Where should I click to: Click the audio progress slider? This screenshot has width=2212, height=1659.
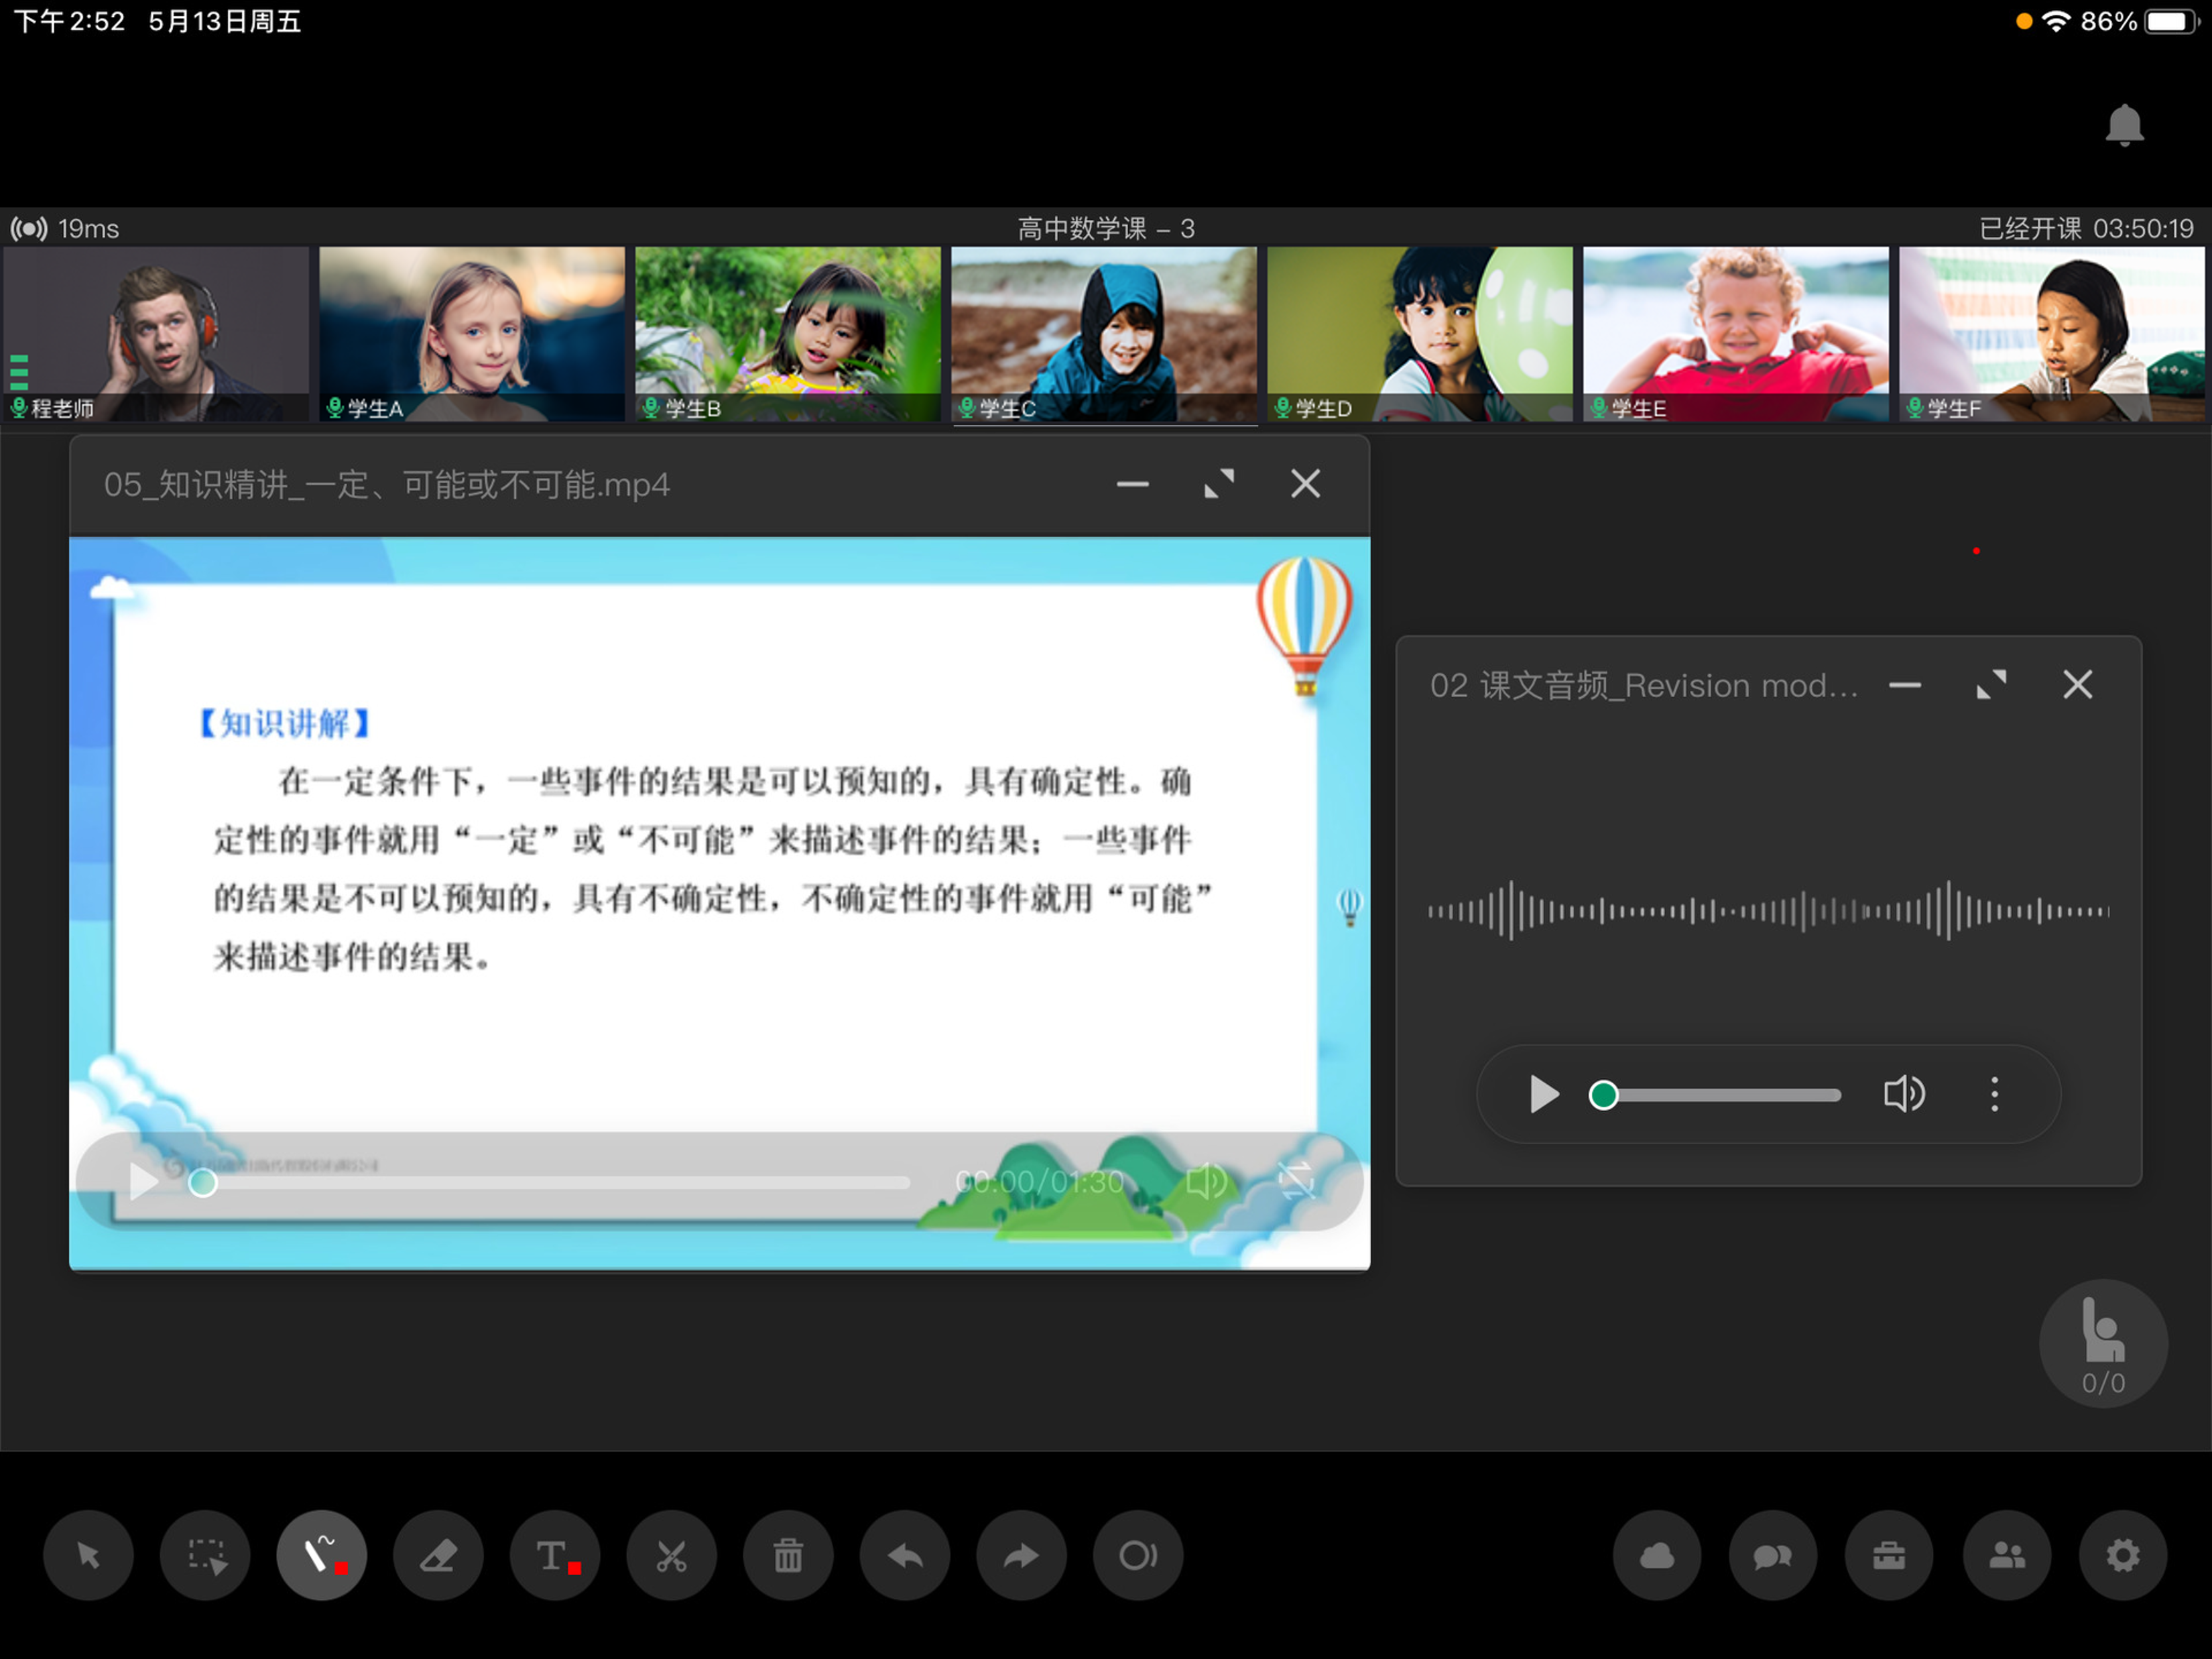1716,1095
